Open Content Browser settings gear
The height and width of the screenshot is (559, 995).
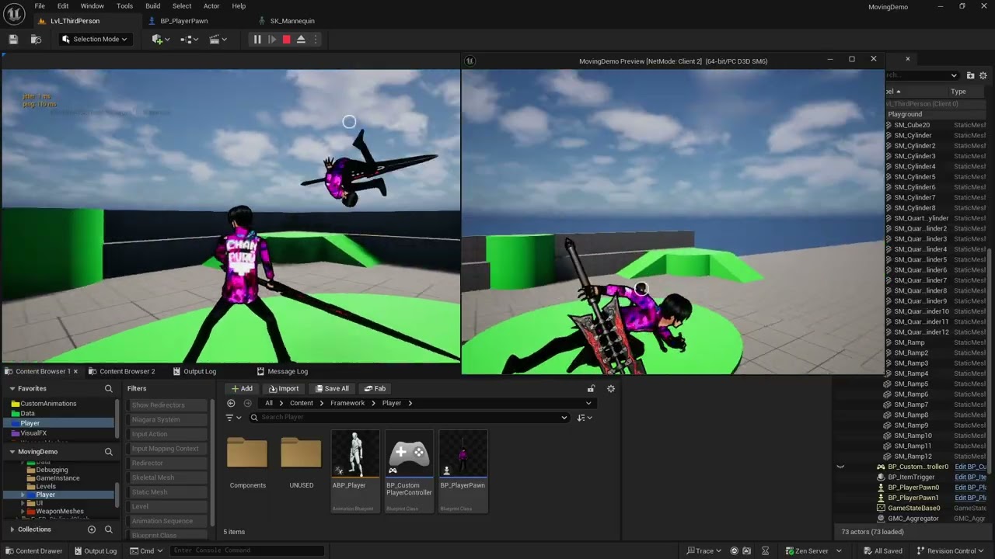coord(611,388)
